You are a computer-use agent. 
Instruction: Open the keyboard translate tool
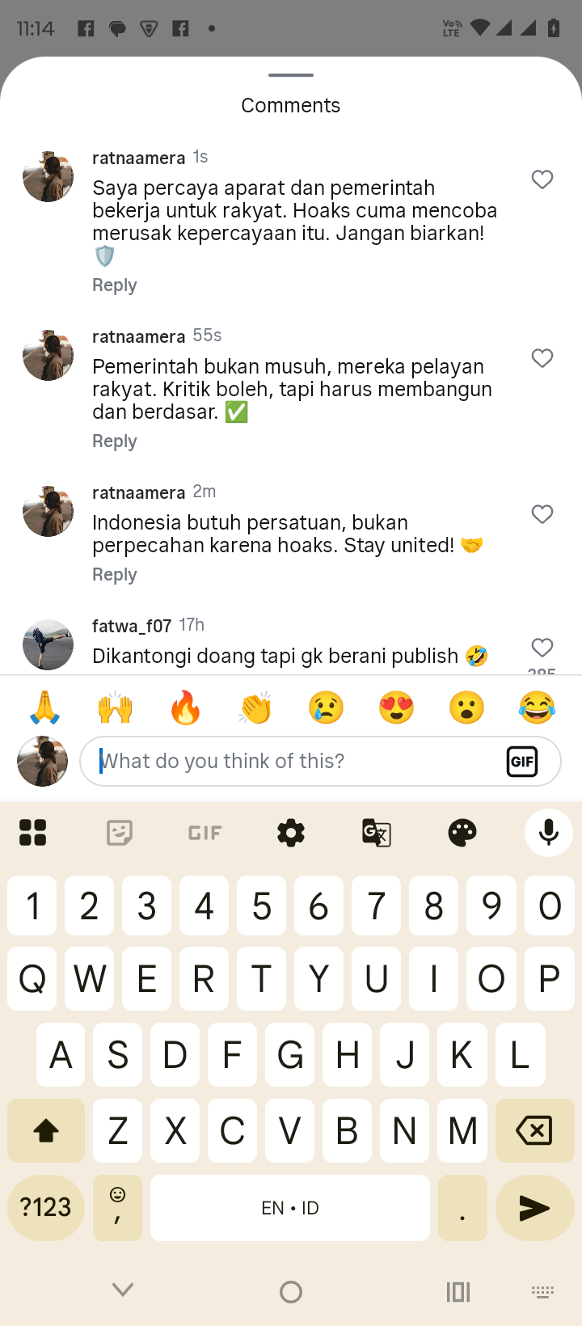click(x=377, y=833)
